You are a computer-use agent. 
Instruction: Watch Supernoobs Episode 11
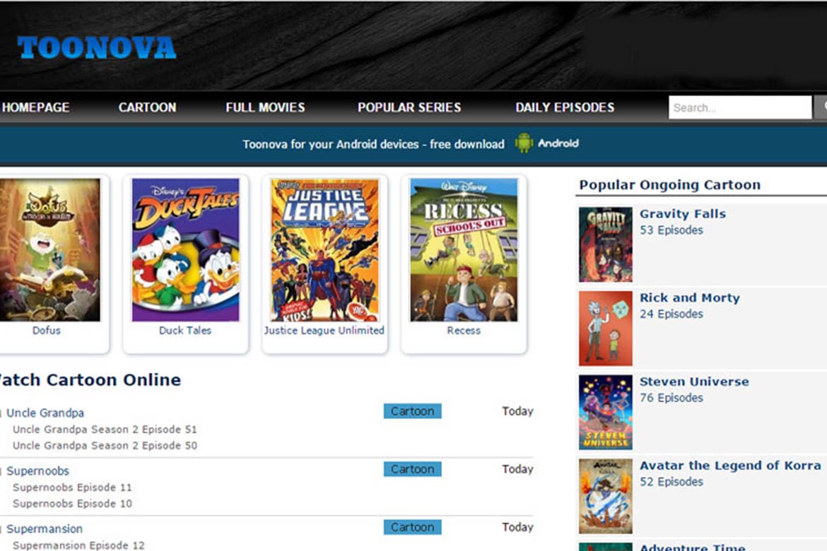point(72,487)
